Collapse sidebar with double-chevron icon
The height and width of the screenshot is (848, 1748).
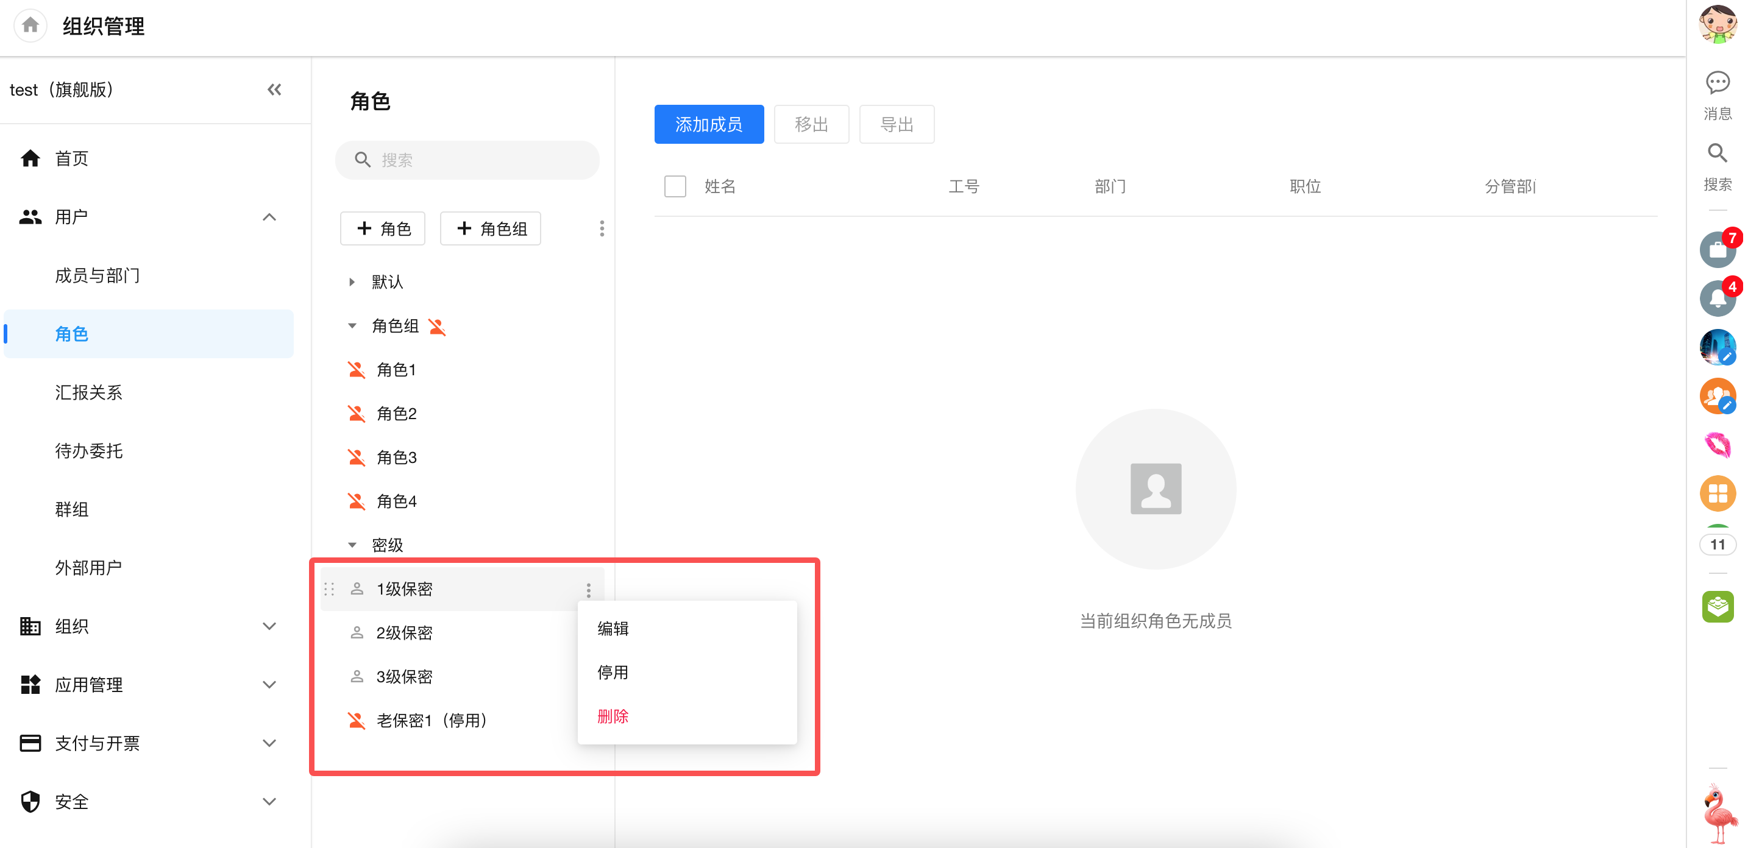pos(274,90)
